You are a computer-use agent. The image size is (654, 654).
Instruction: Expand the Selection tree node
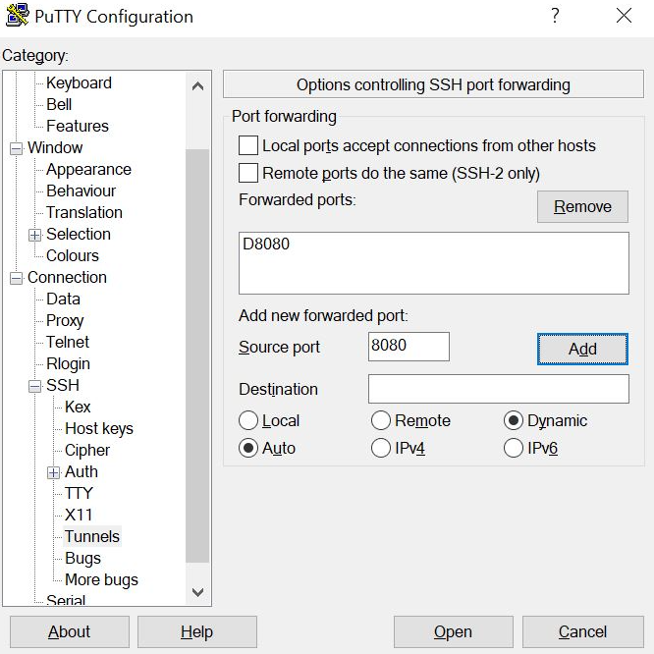click(x=35, y=235)
